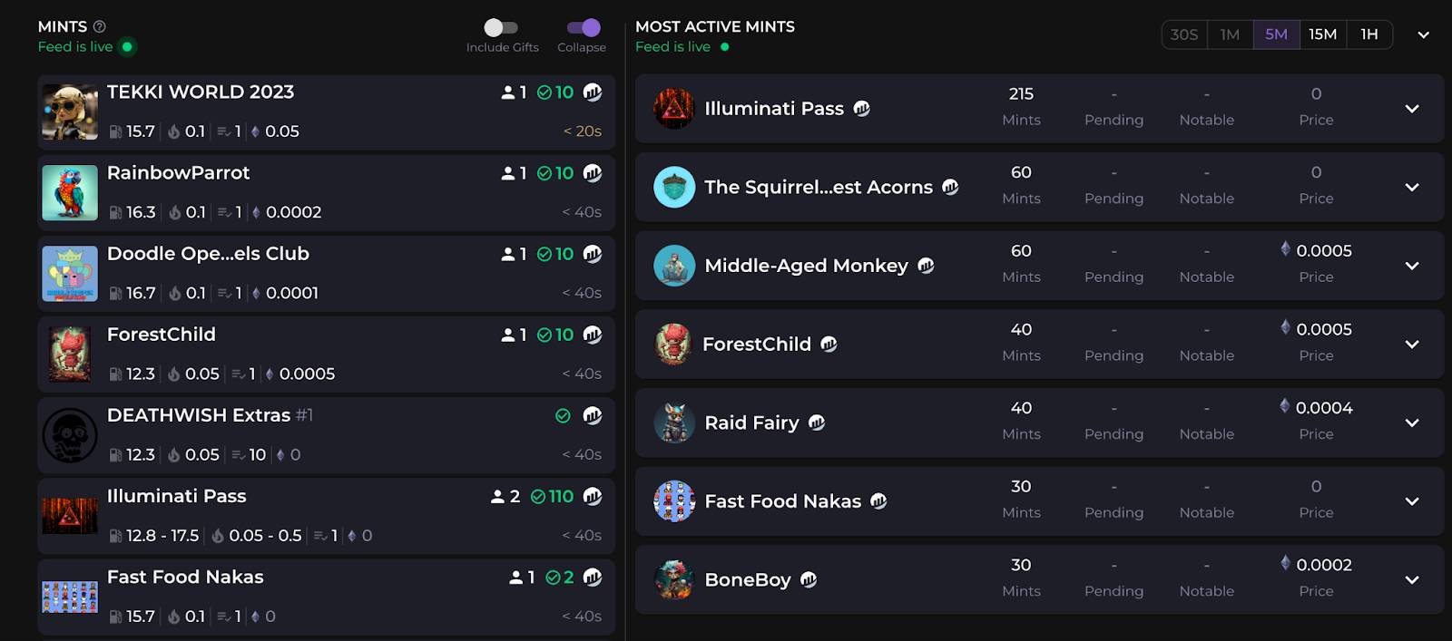This screenshot has width=1452, height=641.
Task: Select the 30S time interval
Action: click(1184, 34)
